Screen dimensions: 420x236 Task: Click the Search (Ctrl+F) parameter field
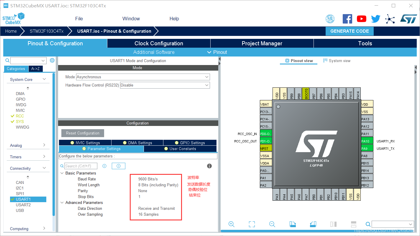coord(81,166)
